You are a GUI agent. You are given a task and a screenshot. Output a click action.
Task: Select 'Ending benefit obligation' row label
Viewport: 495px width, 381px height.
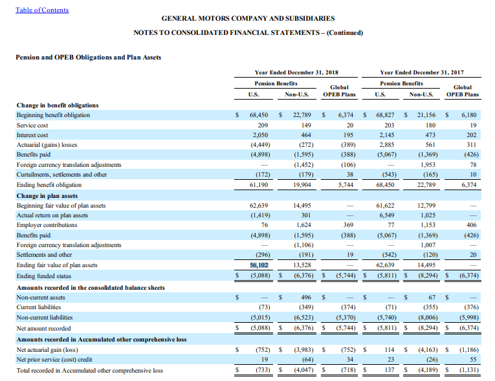point(49,185)
